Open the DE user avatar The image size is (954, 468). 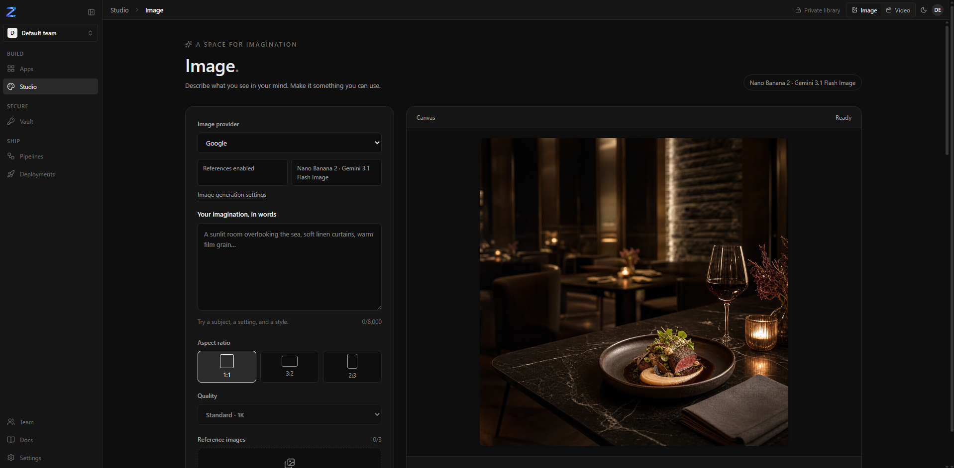[938, 10]
